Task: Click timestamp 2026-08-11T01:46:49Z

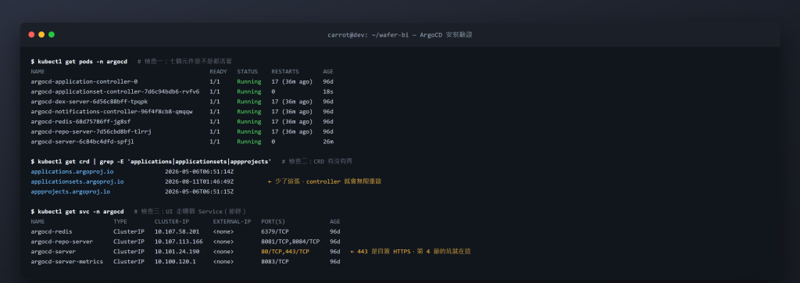Action: 199,181
